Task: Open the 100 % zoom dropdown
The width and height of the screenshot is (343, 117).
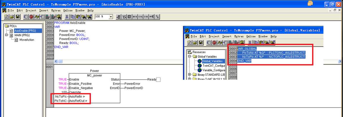Action: click(111, 17)
